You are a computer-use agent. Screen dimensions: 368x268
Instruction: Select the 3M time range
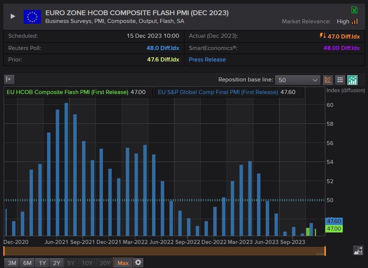point(12,263)
